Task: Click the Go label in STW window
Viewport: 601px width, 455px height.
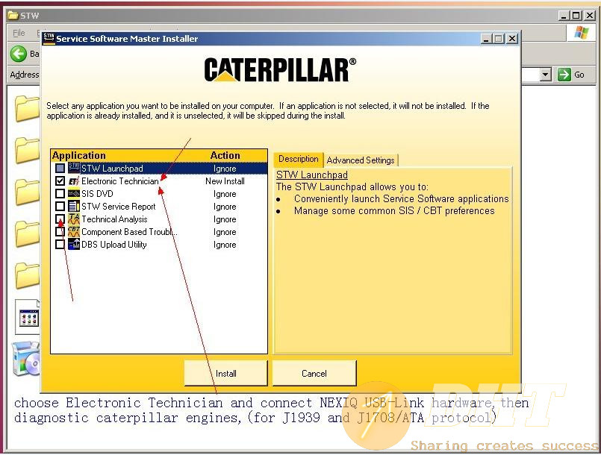Action: point(579,75)
